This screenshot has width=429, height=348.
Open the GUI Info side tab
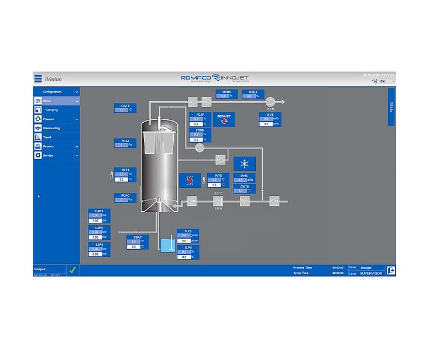[391, 106]
